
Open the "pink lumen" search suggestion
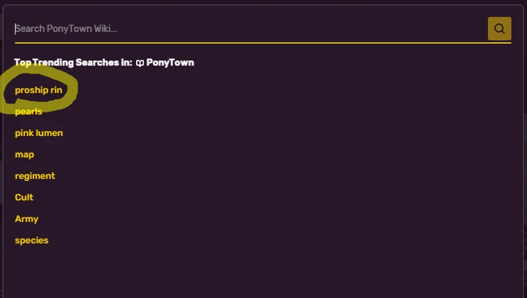39,133
